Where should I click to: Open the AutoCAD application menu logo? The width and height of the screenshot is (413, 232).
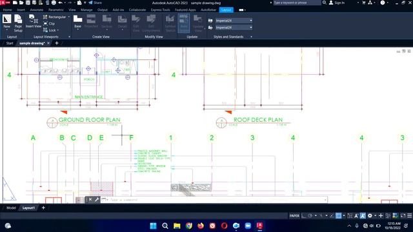[5, 3]
